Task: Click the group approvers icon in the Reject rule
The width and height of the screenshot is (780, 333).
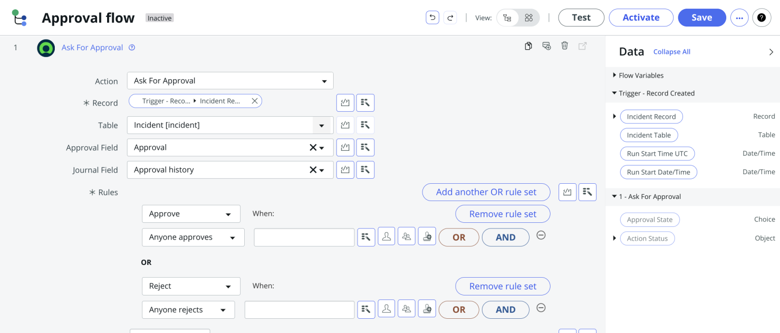Action: (x=406, y=309)
